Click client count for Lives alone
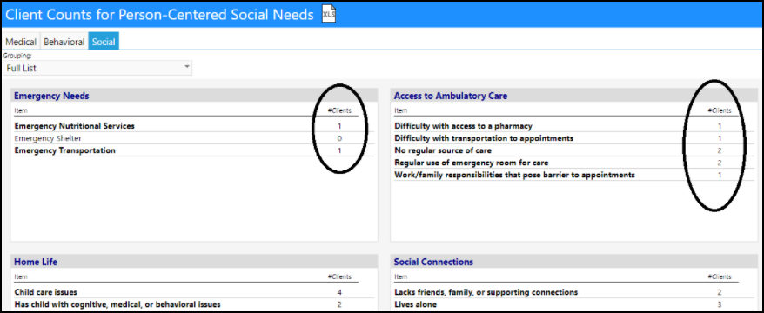Viewport: 764px width, 313px height. click(x=720, y=304)
